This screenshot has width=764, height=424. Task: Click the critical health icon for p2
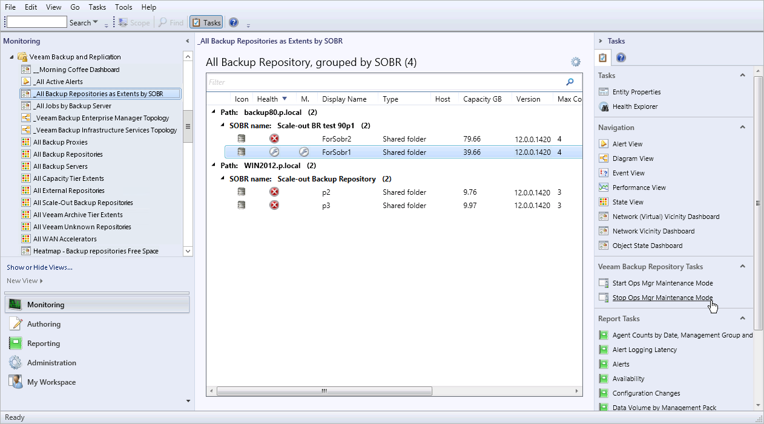coord(274,192)
